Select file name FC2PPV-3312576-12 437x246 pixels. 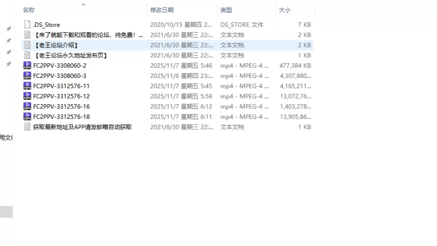click(x=61, y=97)
